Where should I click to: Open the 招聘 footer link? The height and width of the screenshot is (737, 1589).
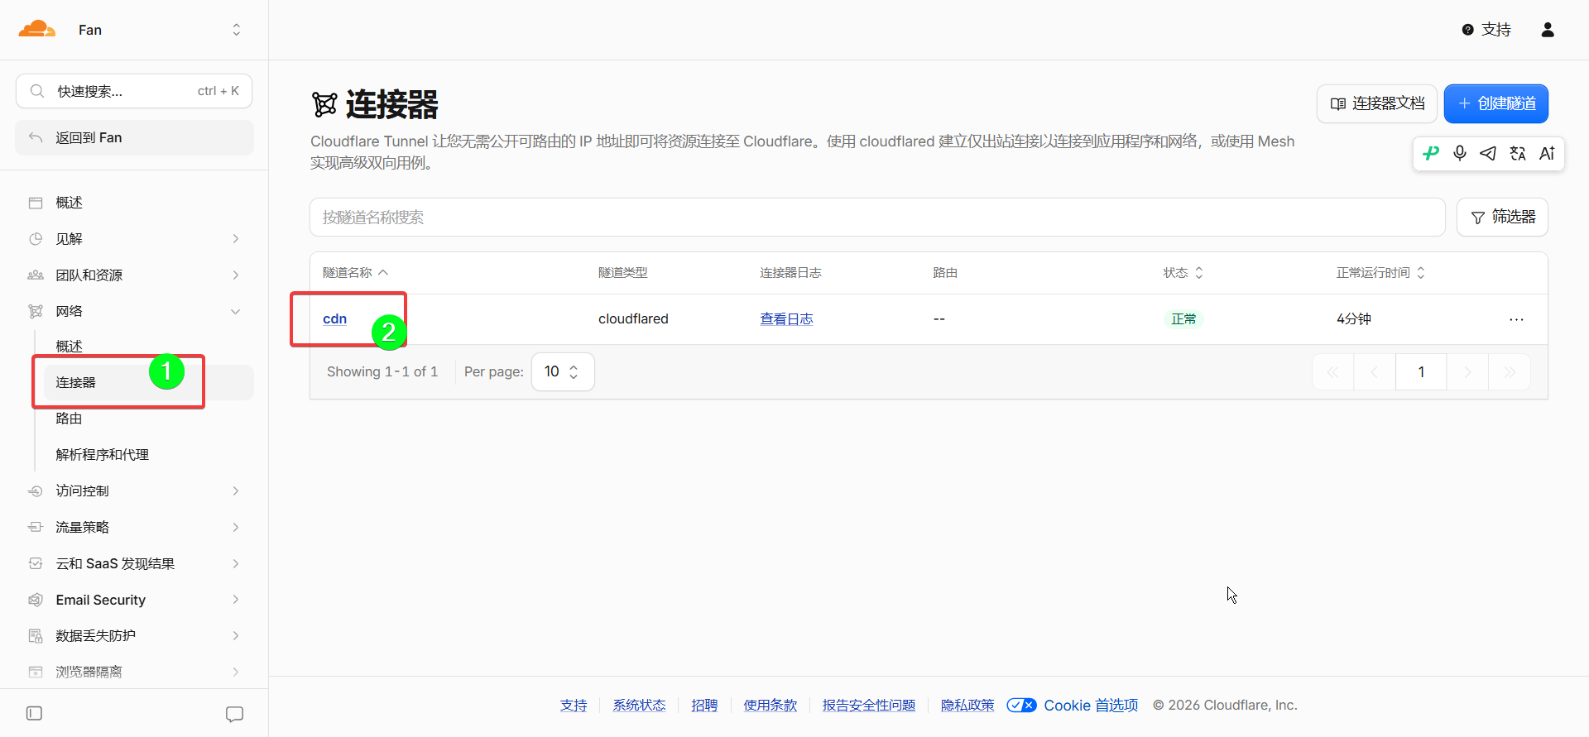click(x=704, y=706)
